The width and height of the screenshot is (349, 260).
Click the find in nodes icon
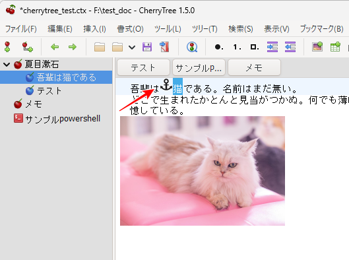click(x=192, y=47)
